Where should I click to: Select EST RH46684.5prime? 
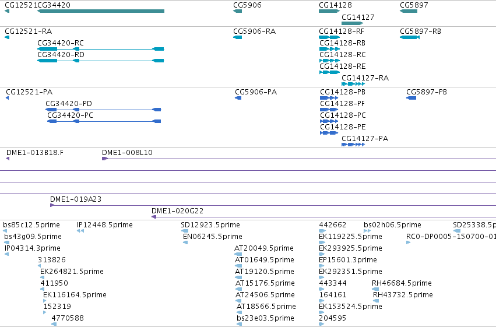[x=375, y=289]
